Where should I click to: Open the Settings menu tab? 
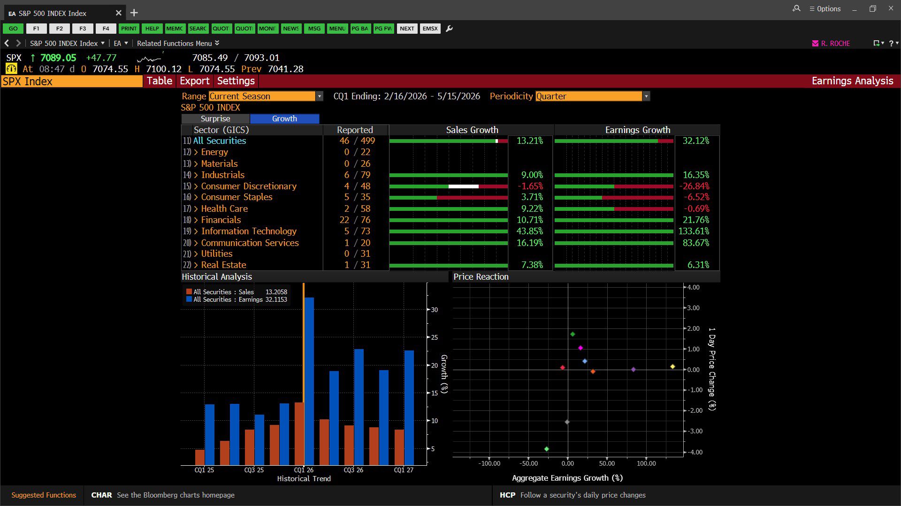[x=236, y=81]
